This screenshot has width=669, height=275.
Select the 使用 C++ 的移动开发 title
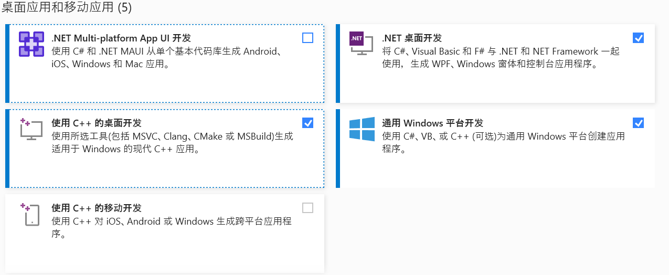coord(97,208)
